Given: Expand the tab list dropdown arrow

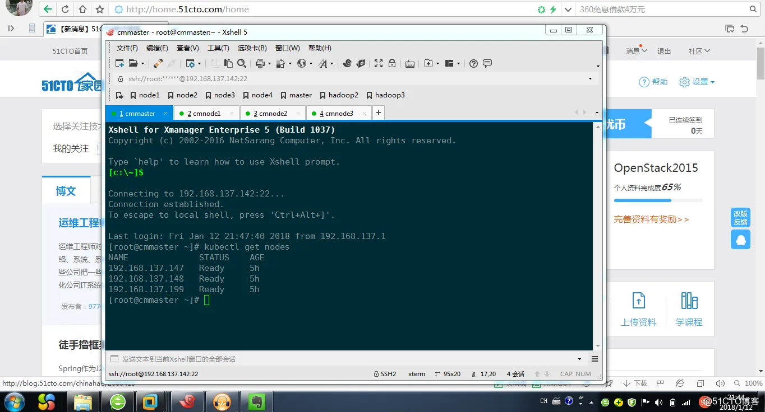Looking at the screenshot, I should click(x=597, y=113).
